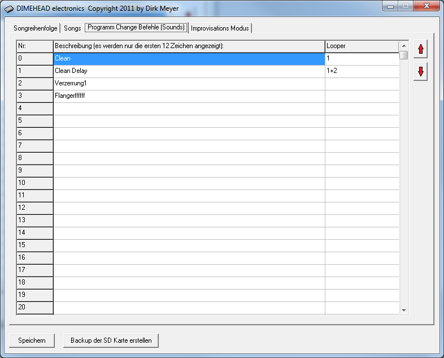Open the Improvisations Modus tab
Screen dimensions: 444x358
click(220, 28)
